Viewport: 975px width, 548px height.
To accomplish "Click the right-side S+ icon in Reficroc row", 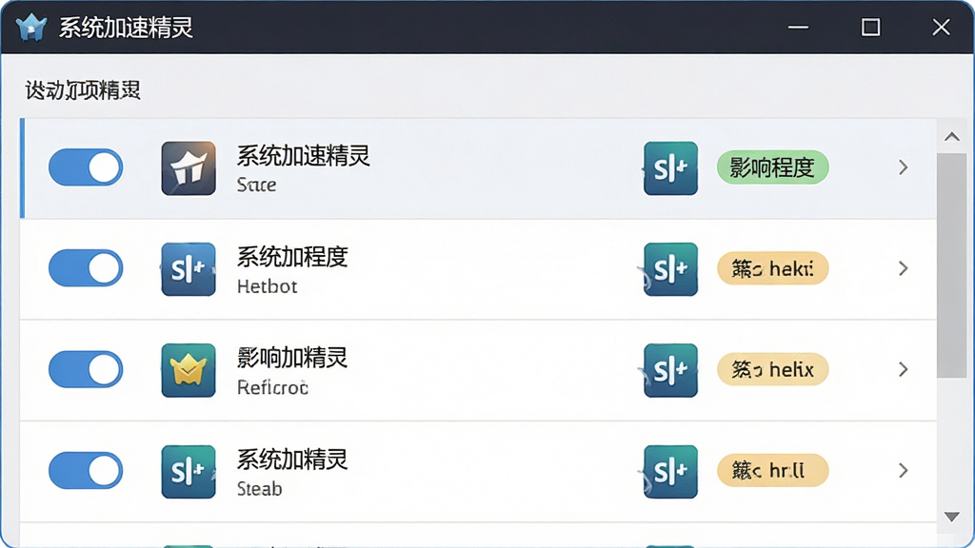I will click(x=670, y=370).
